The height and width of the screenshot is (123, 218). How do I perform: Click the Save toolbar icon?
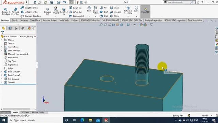pos(52,2)
